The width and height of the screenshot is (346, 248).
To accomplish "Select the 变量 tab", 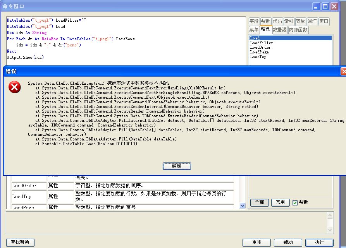I will click(x=301, y=21).
